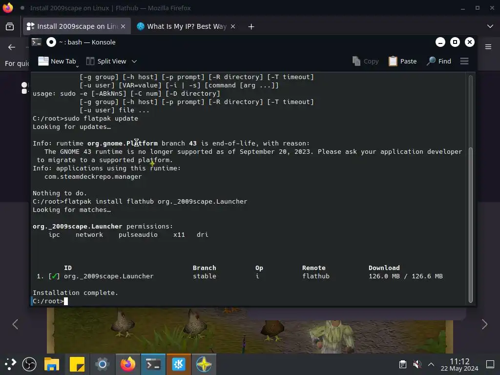Click the Installation complete text
The width and height of the screenshot is (500, 375).
(75, 293)
